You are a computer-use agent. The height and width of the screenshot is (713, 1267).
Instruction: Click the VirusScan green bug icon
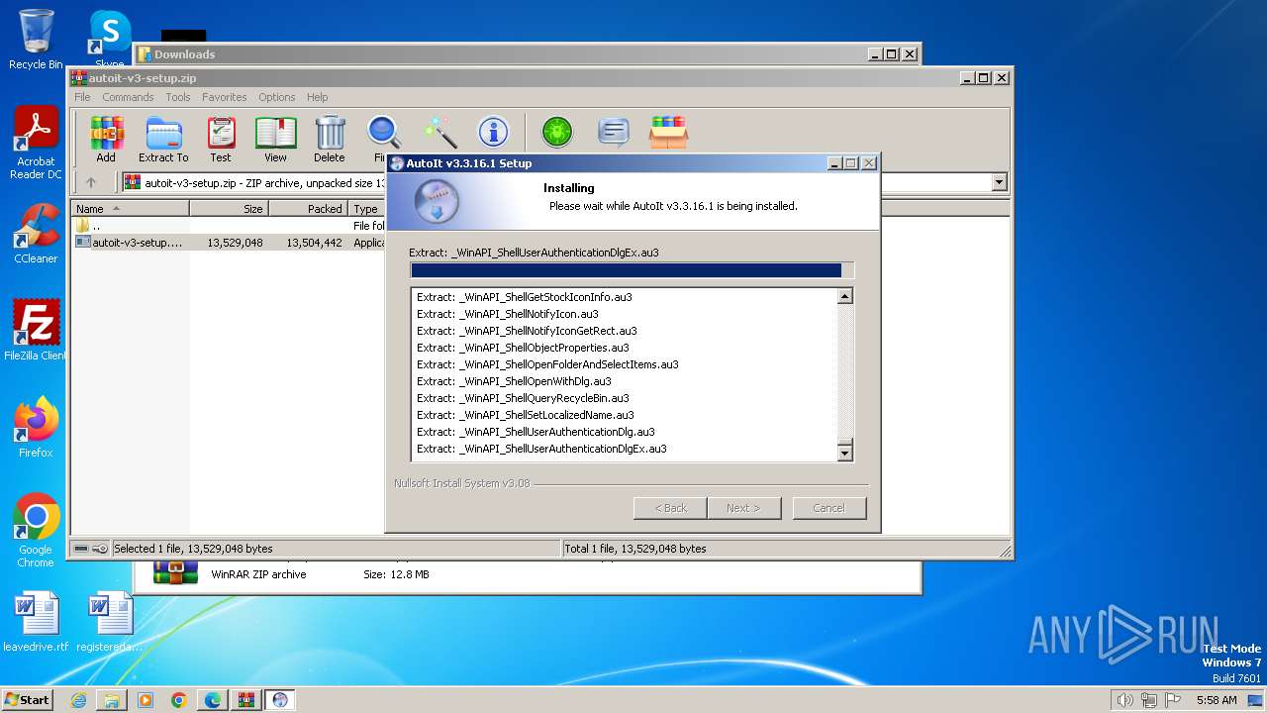(557, 133)
